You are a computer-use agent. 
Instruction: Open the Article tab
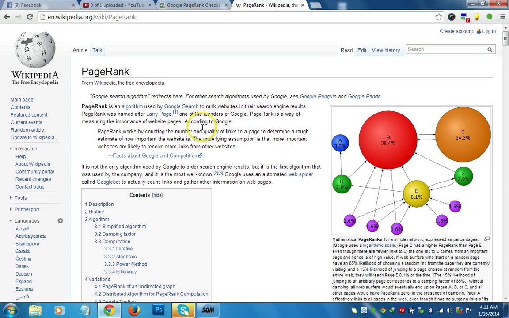[x=80, y=50]
